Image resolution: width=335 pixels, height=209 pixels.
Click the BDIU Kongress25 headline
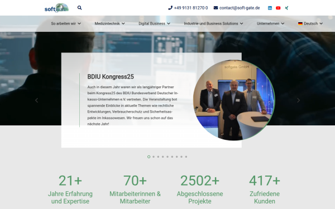click(x=111, y=77)
